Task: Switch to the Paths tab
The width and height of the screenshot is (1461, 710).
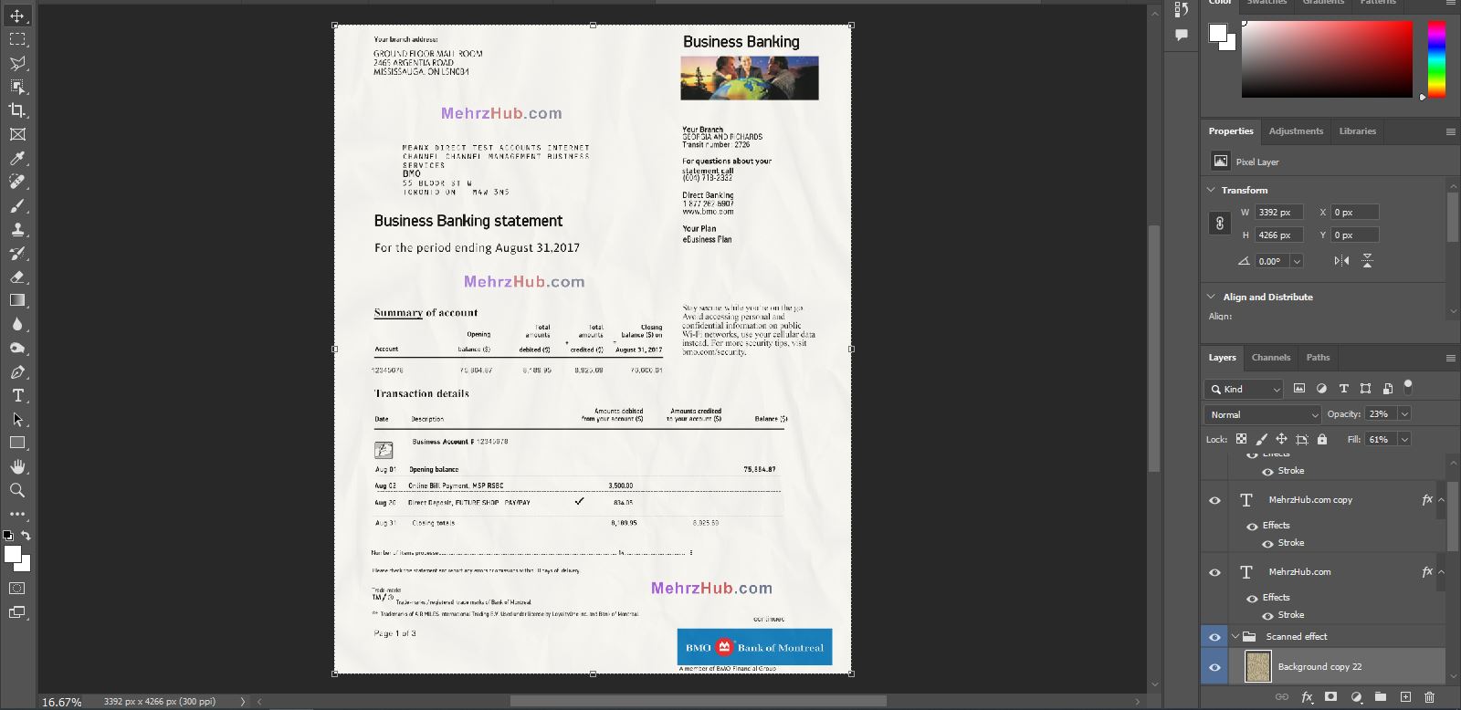Action: pyautogui.click(x=1318, y=358)
